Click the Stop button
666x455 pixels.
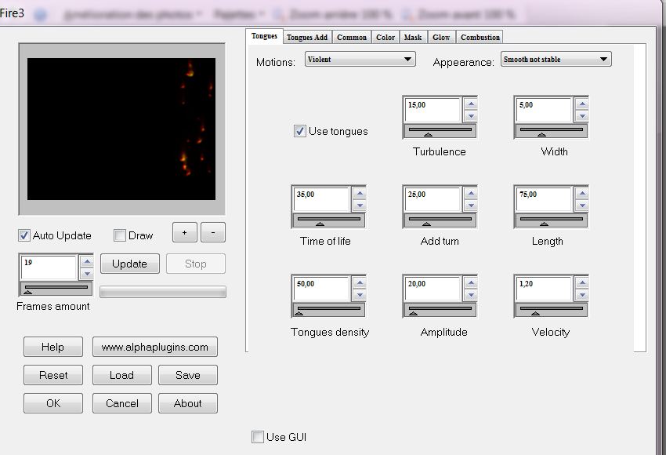pos(196,264)
